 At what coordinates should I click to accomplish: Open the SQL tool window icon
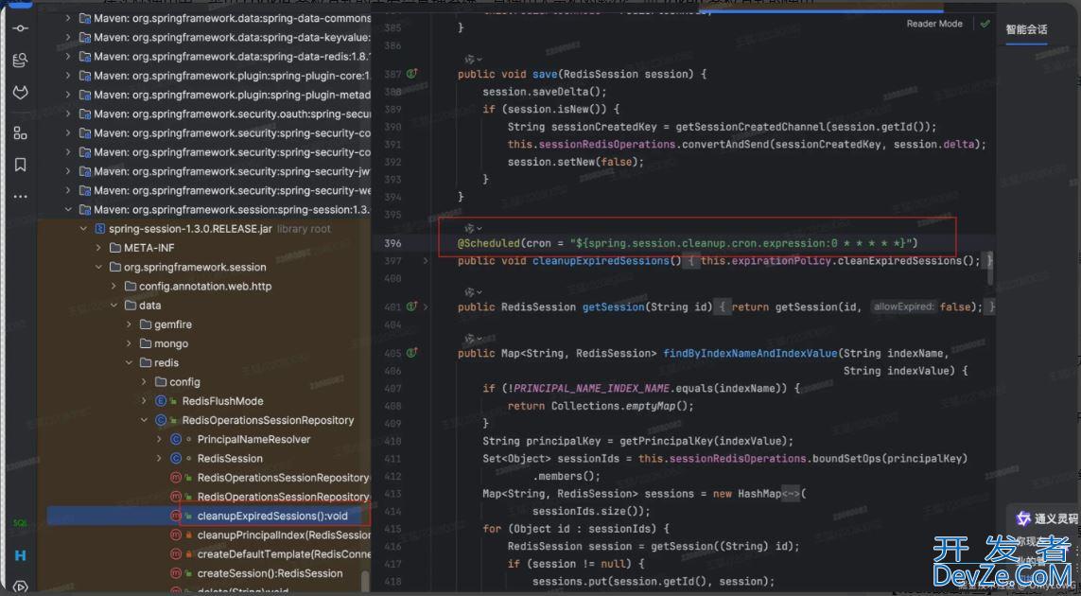[x=20, y=523]
